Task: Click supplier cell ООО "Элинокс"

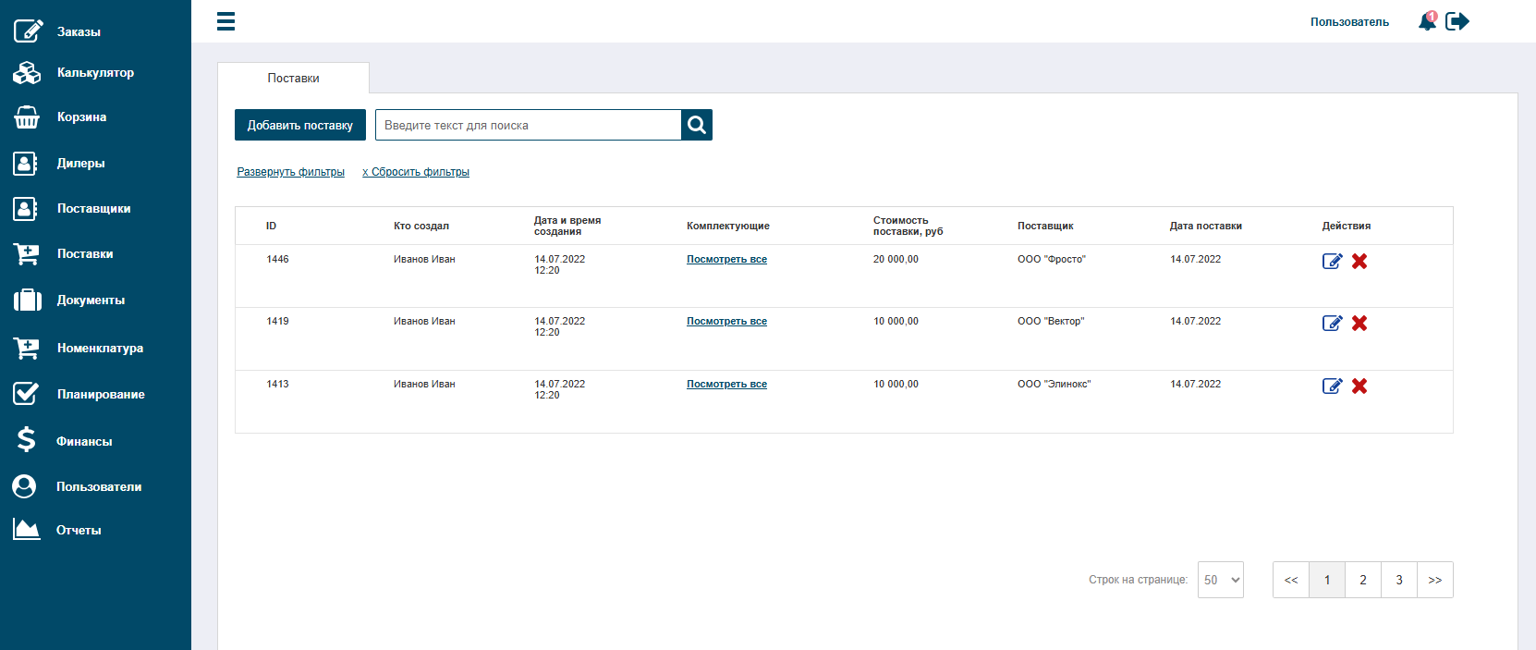Action: [1054, 385]
